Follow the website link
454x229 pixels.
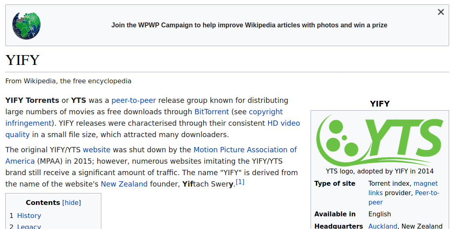(97, 149)
